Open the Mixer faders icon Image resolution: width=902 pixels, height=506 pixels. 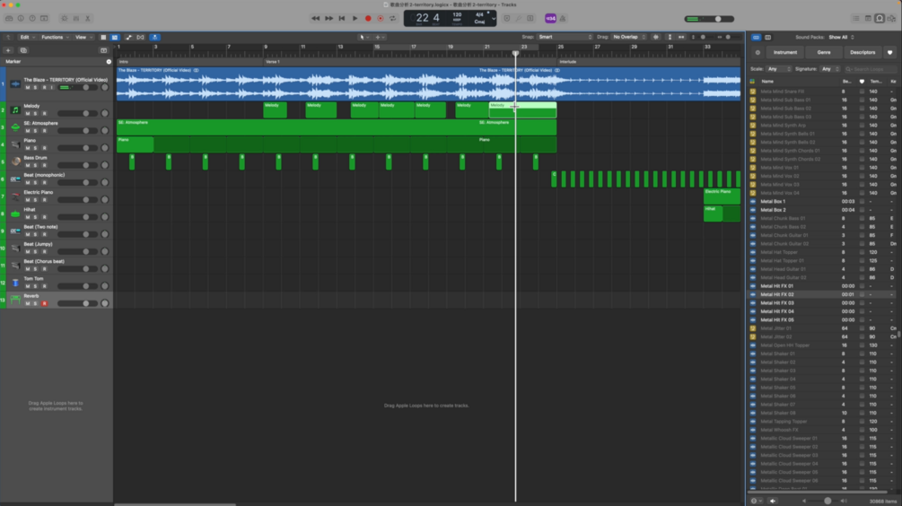[76, 19]
